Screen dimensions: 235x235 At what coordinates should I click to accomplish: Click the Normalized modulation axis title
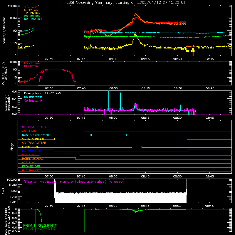(x=7, y=103)
